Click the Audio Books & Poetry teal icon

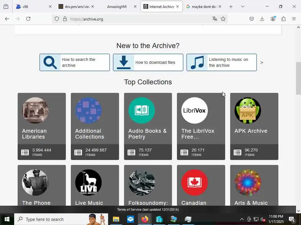142,110
